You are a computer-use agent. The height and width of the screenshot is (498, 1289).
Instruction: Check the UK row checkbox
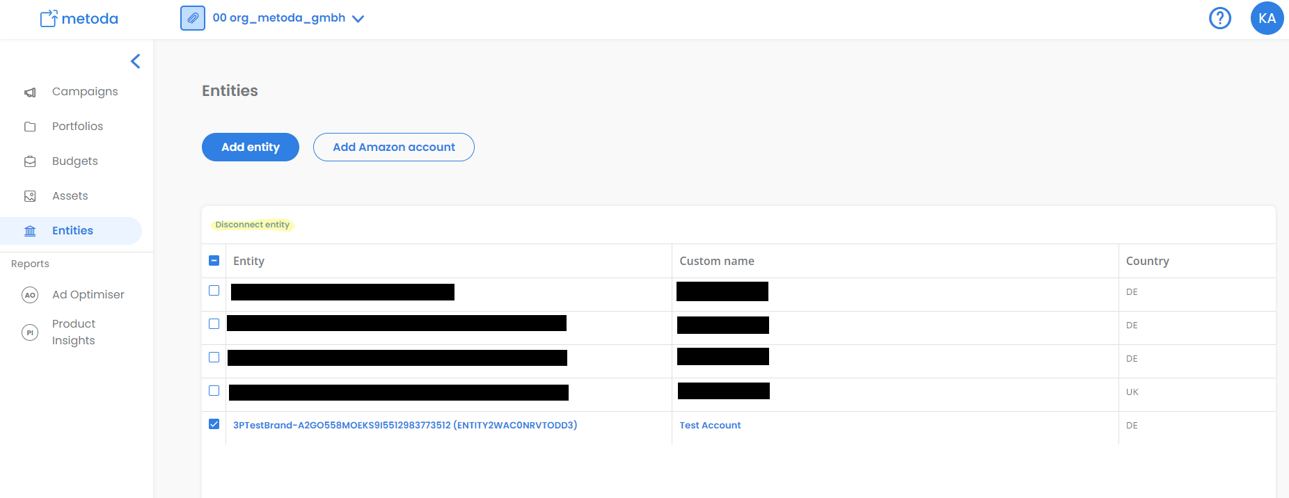[214, 391]
